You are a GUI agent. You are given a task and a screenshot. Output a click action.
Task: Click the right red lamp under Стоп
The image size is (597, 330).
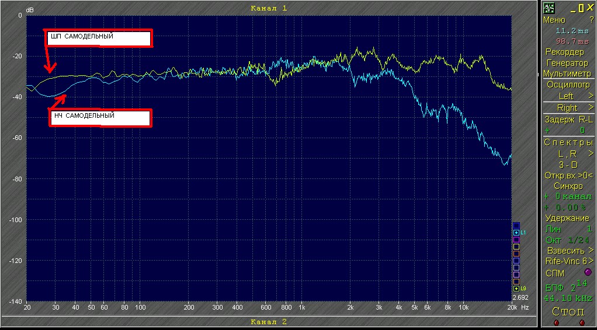pos(582,323)
